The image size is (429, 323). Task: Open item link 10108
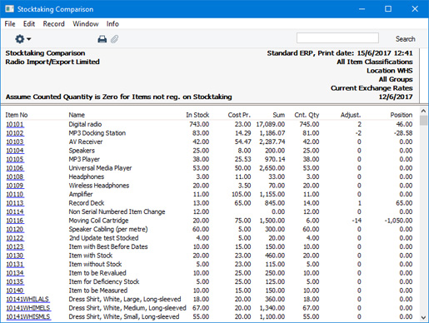pos(15,176)
